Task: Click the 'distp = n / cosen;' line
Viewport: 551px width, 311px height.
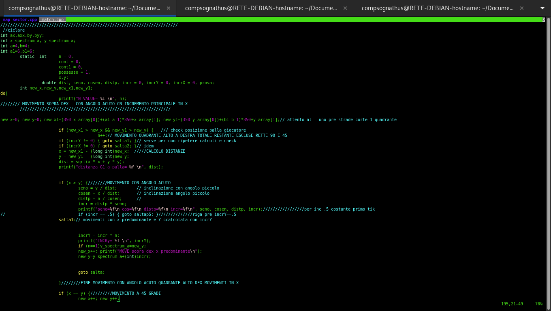Action: click(100, 198)
